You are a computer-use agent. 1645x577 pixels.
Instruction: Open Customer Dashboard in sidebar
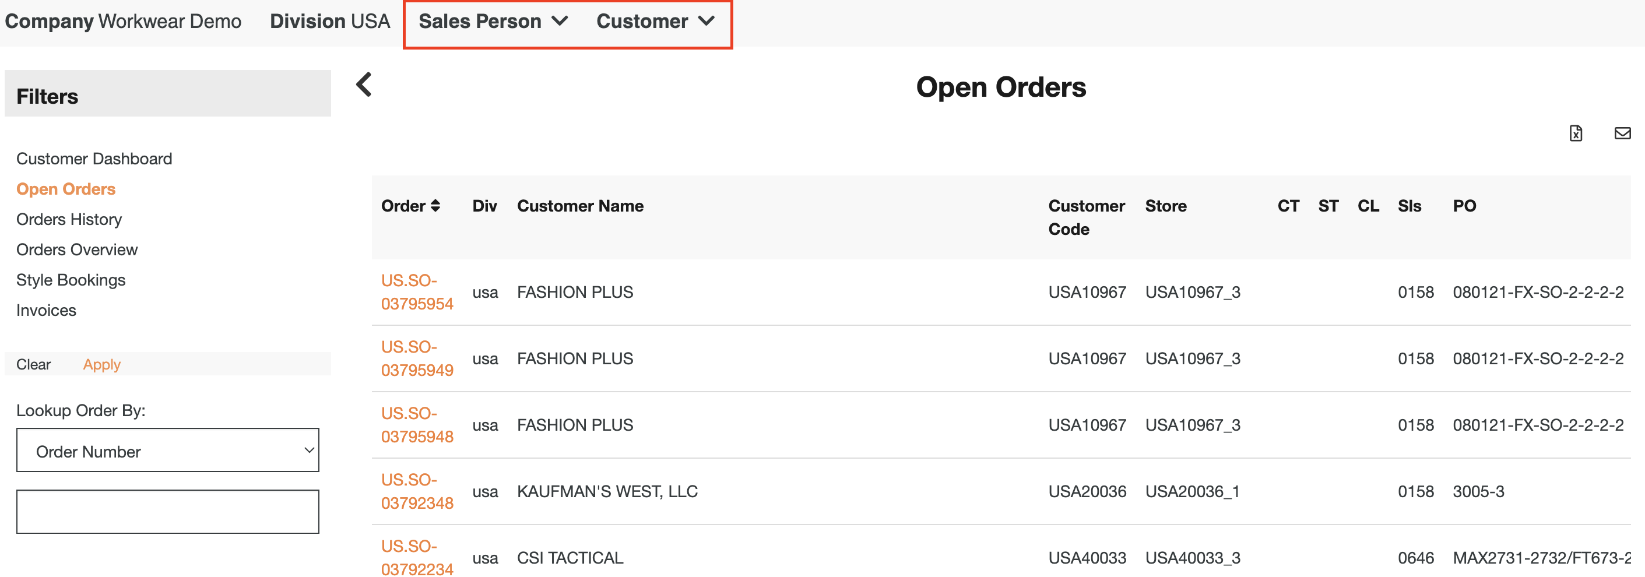point(94,159)
